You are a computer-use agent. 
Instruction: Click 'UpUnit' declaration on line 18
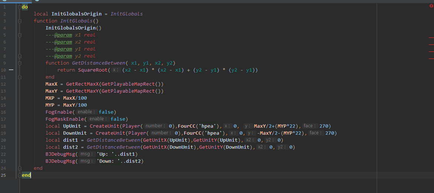point(72,126)
